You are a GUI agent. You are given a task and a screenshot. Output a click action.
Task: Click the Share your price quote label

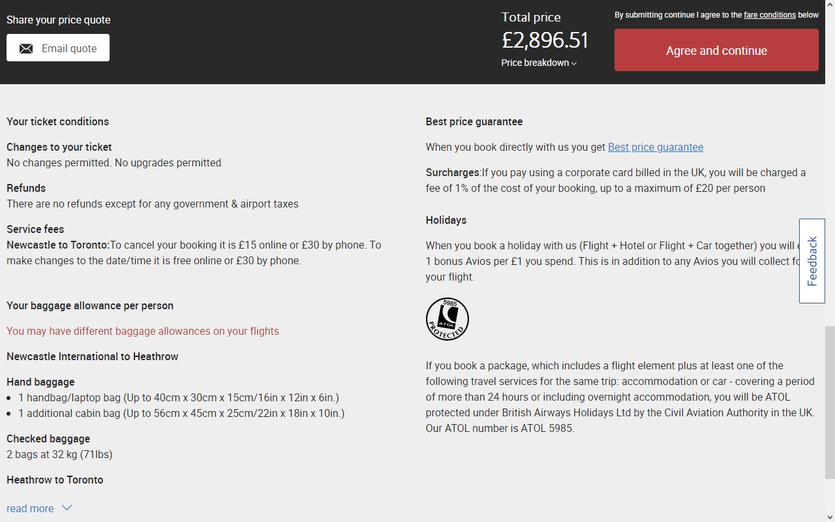tap(59, 20)
